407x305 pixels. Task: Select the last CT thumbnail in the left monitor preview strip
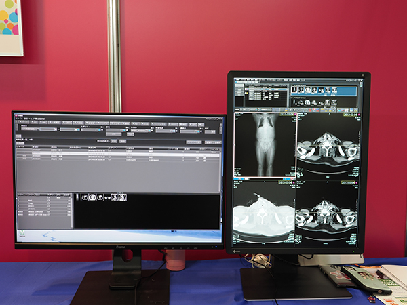pyautogui.click(x=123, y=197)
